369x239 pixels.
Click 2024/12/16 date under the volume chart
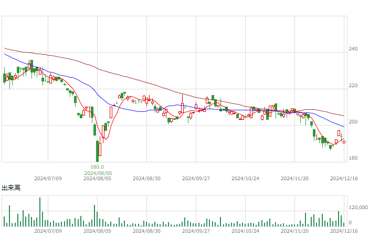[x=344, y=231]
